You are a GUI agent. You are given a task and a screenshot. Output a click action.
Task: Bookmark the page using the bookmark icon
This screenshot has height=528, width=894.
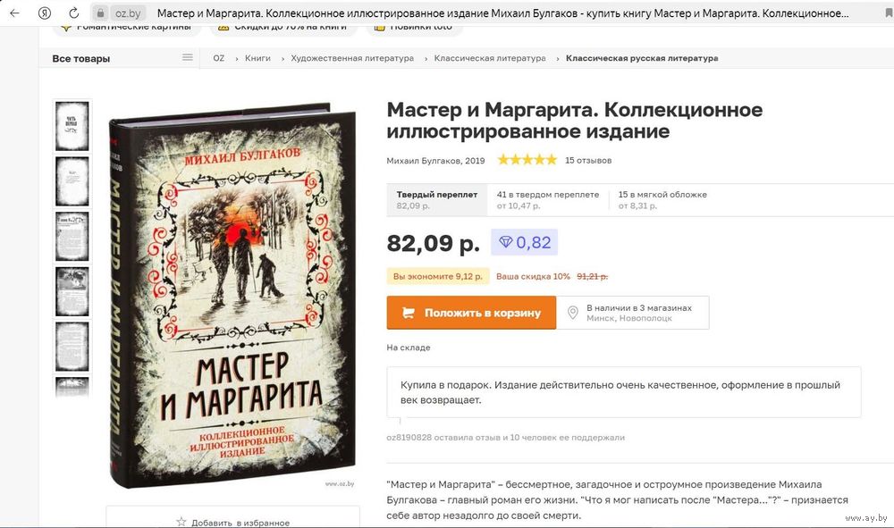[x=889, y=13]
